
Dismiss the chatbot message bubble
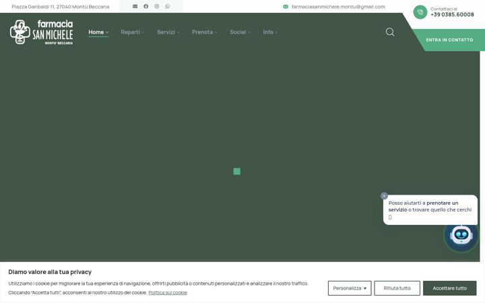coord(384,196)
